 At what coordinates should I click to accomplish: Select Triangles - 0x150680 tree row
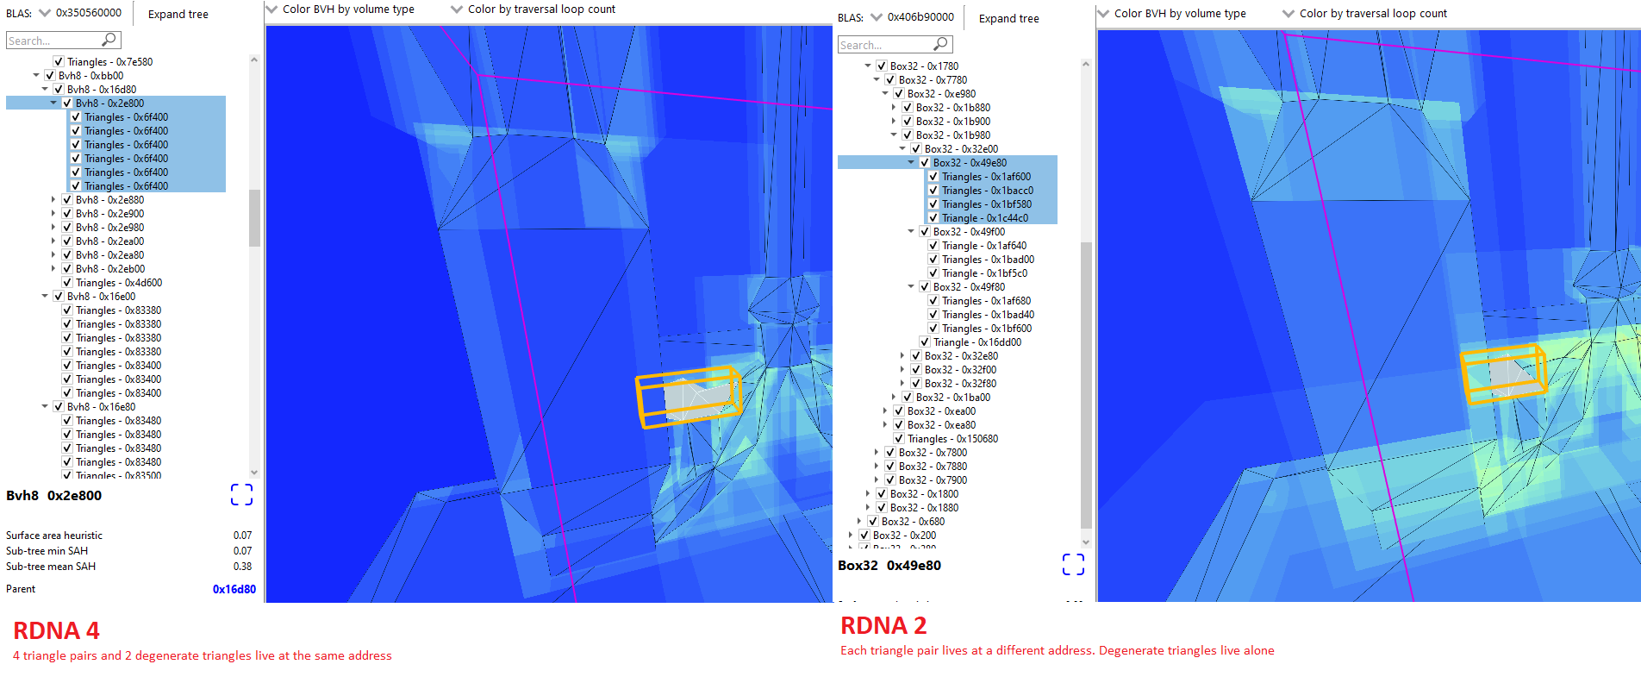952,439
